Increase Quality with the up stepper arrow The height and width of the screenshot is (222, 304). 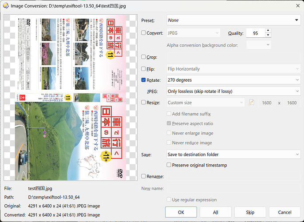(x=268, y=31)
